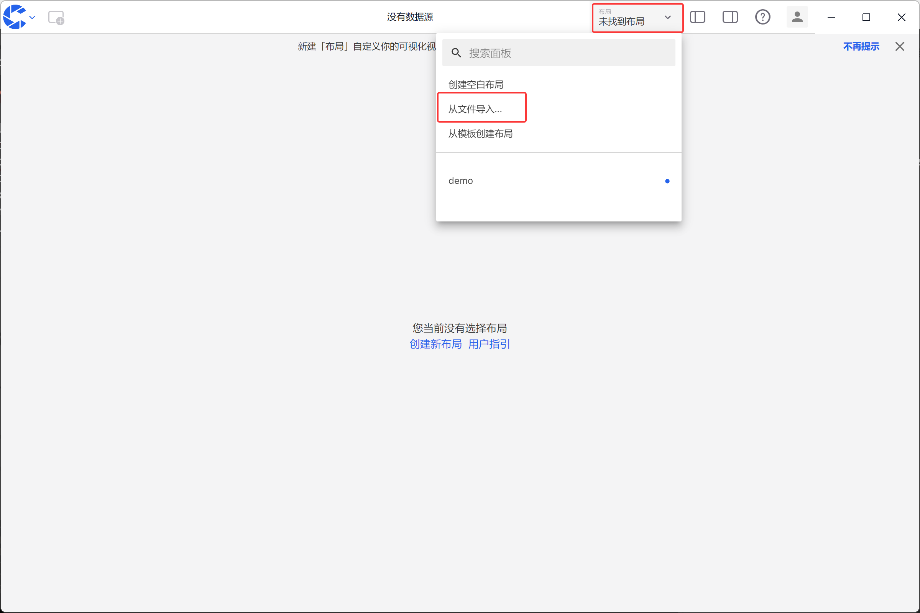Dismiss the banner with the X icon
This screenshot has width=920, height=613.
coord(900,46)
